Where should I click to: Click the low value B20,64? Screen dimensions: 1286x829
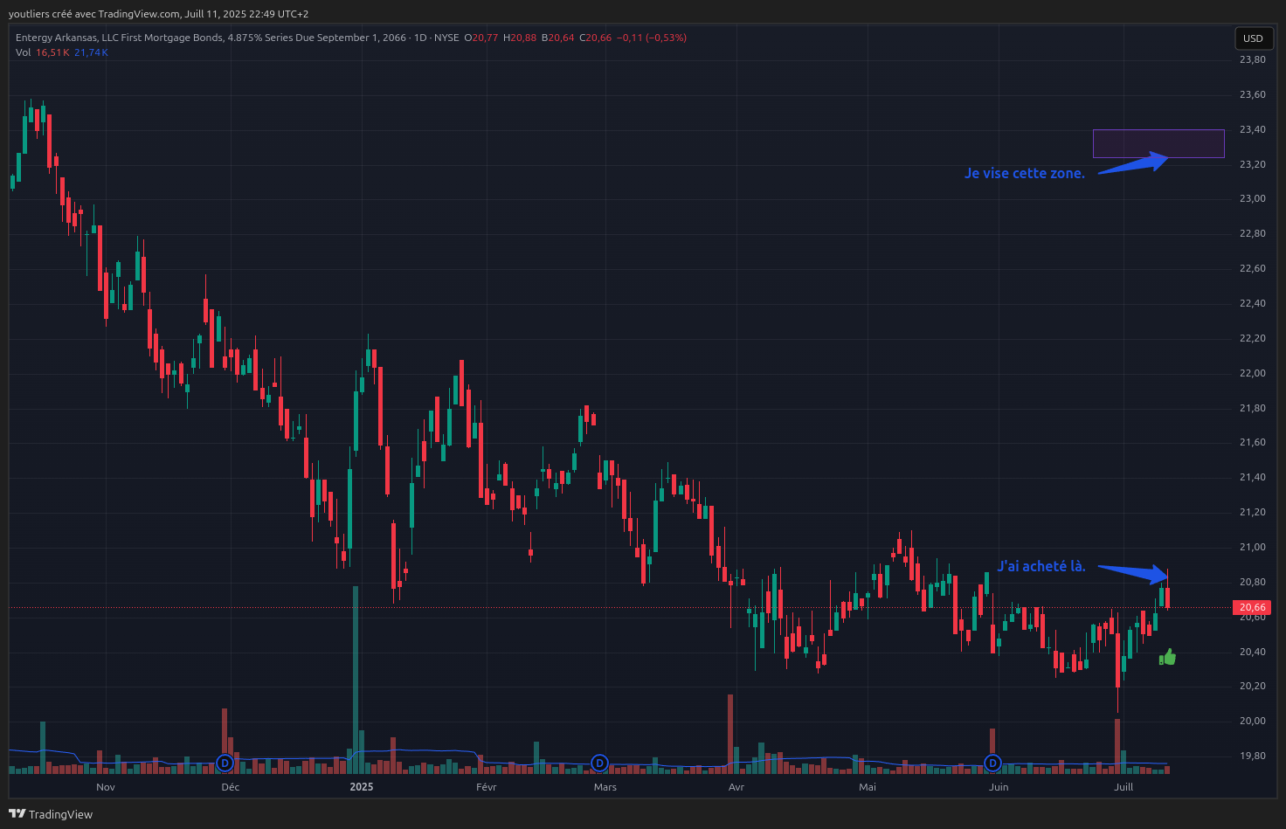558,38
